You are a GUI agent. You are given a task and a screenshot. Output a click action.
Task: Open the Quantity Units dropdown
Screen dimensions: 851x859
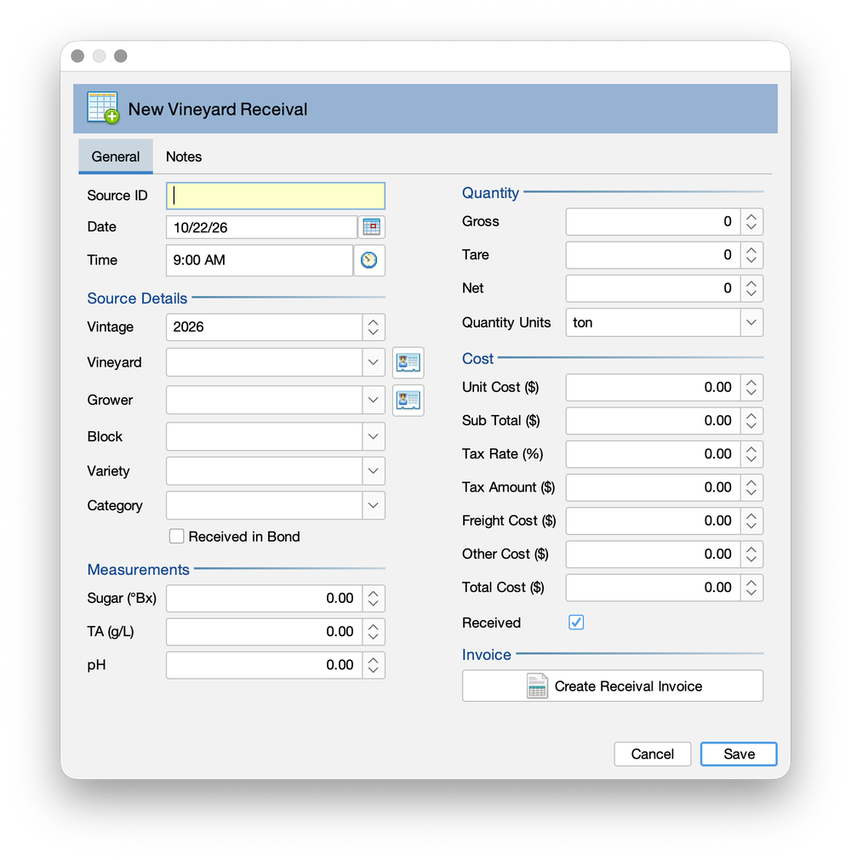coord(751,322)
